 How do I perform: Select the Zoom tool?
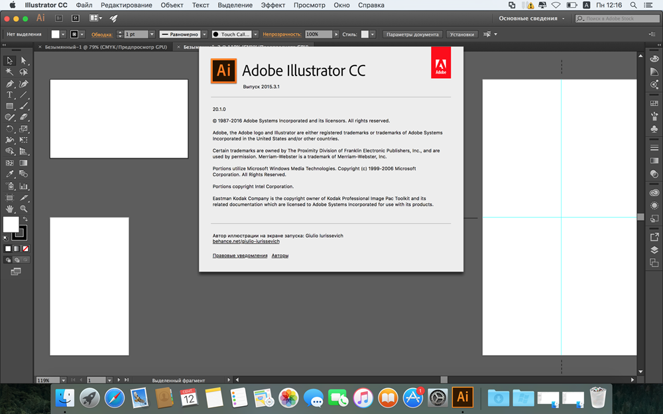tap(24, 209)
